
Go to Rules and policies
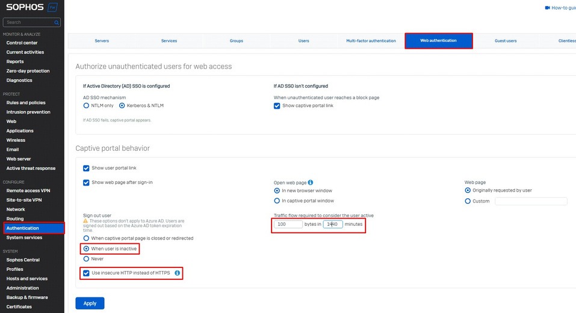26,103
